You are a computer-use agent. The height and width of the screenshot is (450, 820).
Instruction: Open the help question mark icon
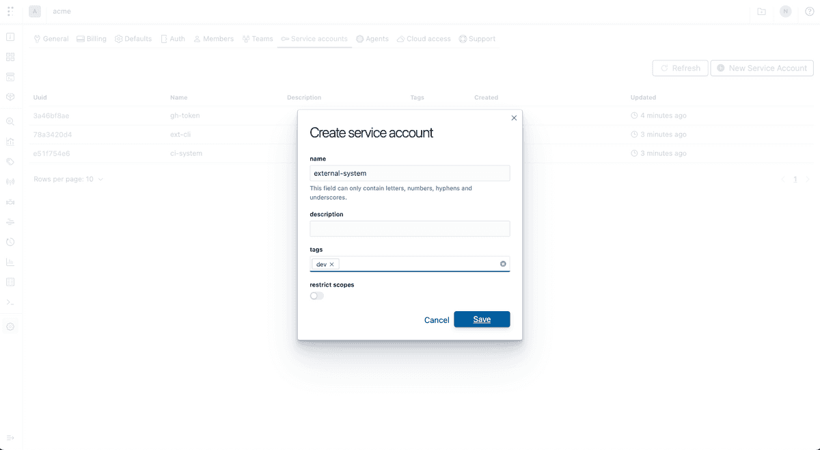tap(808, 12)
